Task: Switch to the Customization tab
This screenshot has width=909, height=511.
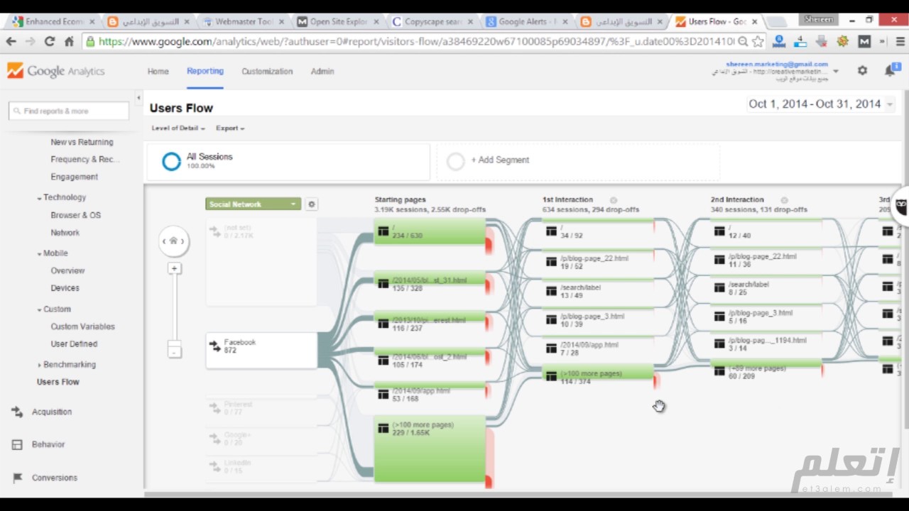Action: 267,72
